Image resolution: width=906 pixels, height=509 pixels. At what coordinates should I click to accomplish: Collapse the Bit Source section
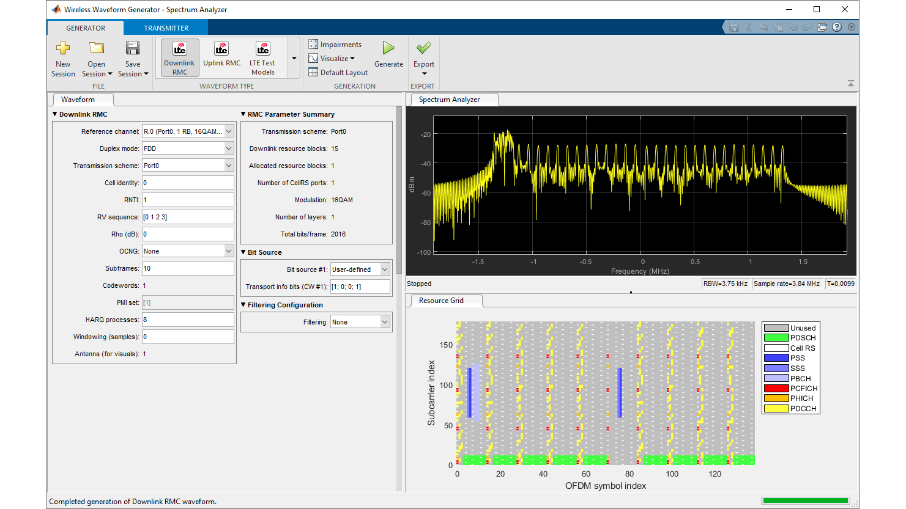tap(243, 252)
